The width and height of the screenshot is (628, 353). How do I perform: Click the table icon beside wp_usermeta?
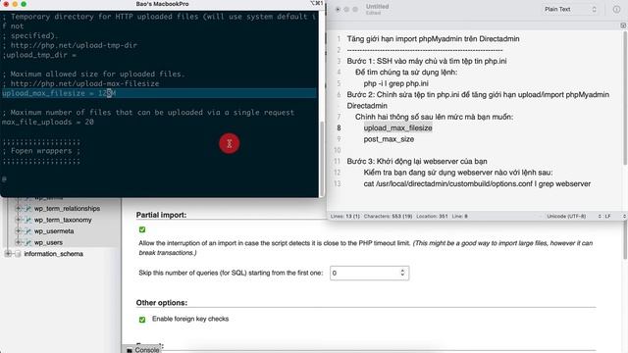pyautogui.click(x=27, y=231)
